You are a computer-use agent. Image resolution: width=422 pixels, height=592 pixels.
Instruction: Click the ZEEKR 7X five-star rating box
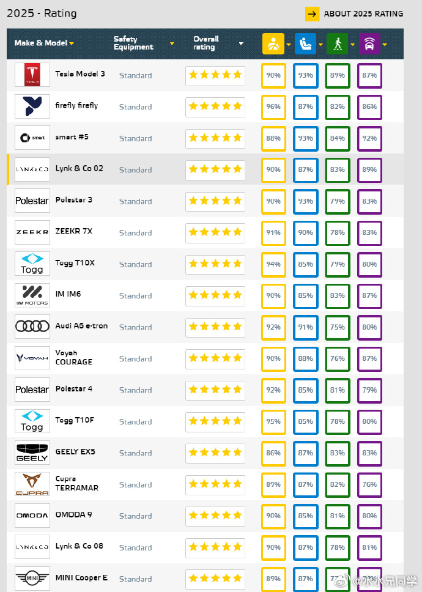(x=215, y=232)
